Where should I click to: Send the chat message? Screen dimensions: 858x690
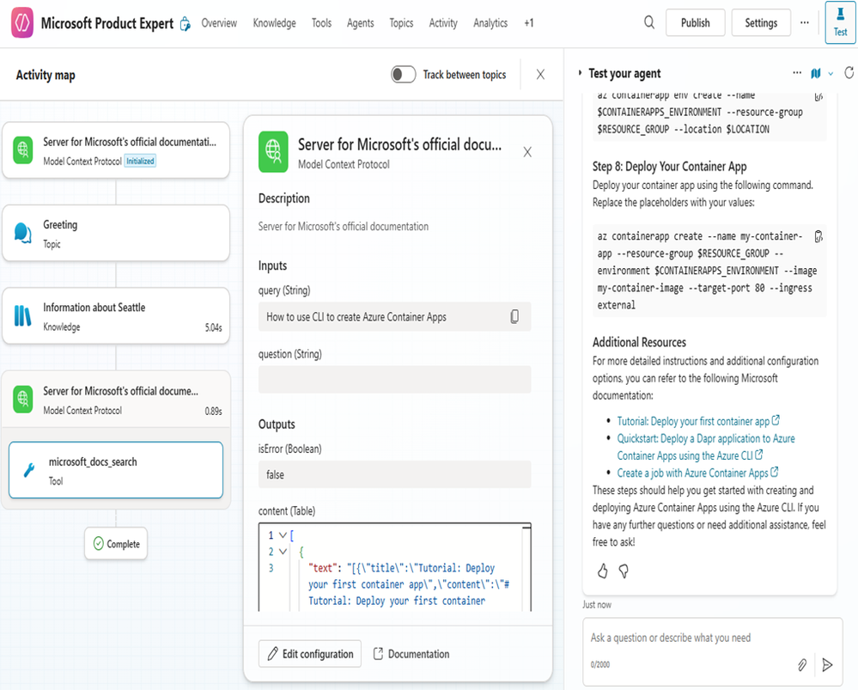[x=827, y=665]
